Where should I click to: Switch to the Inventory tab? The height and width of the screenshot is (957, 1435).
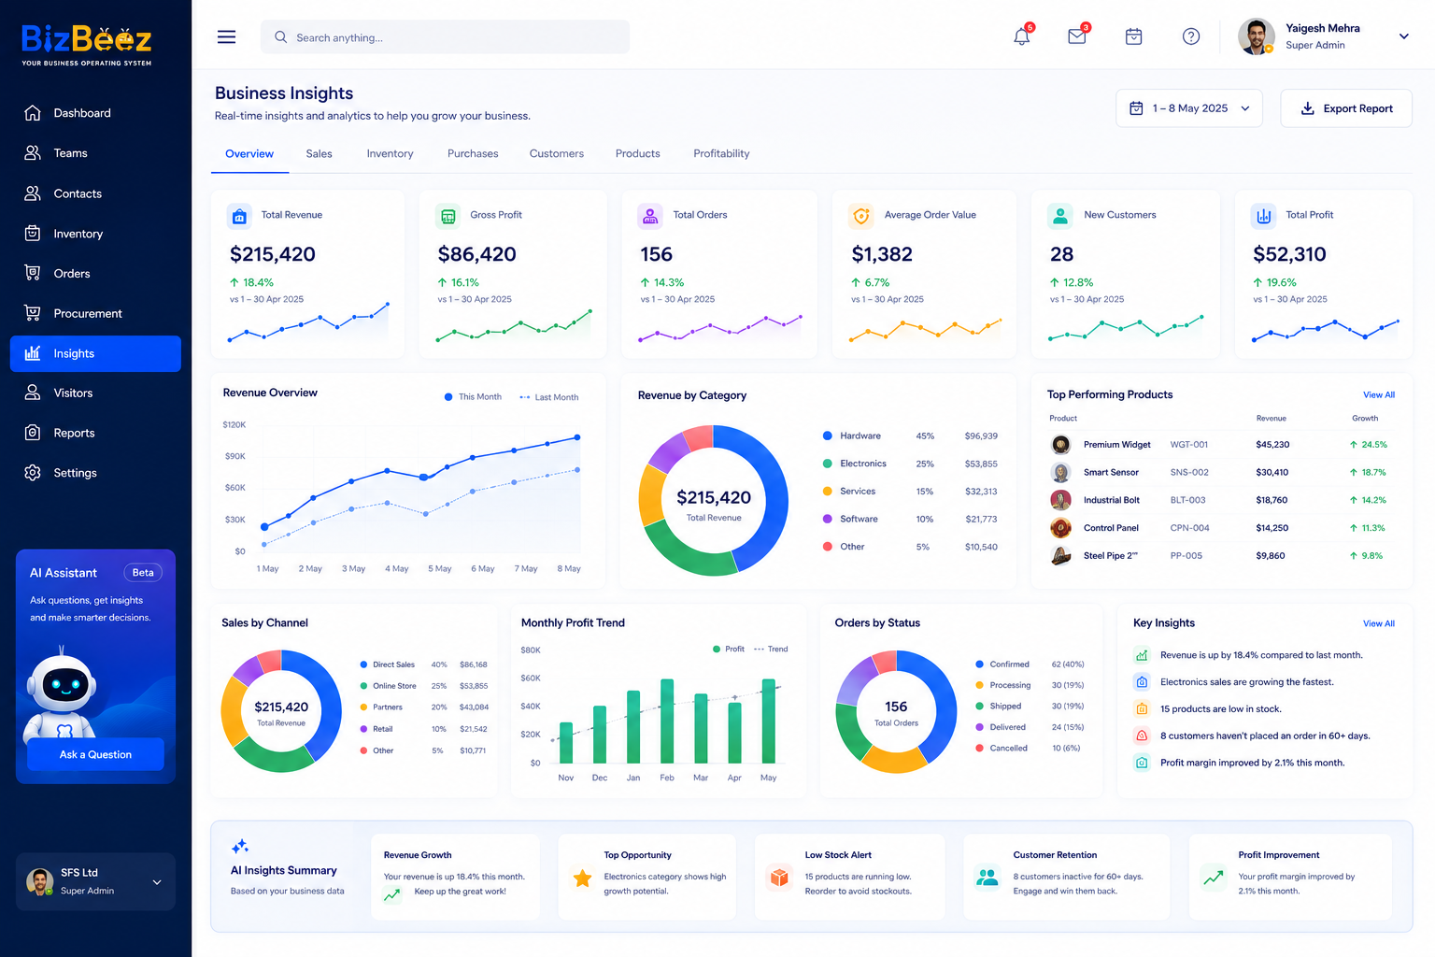coord(390,153)
